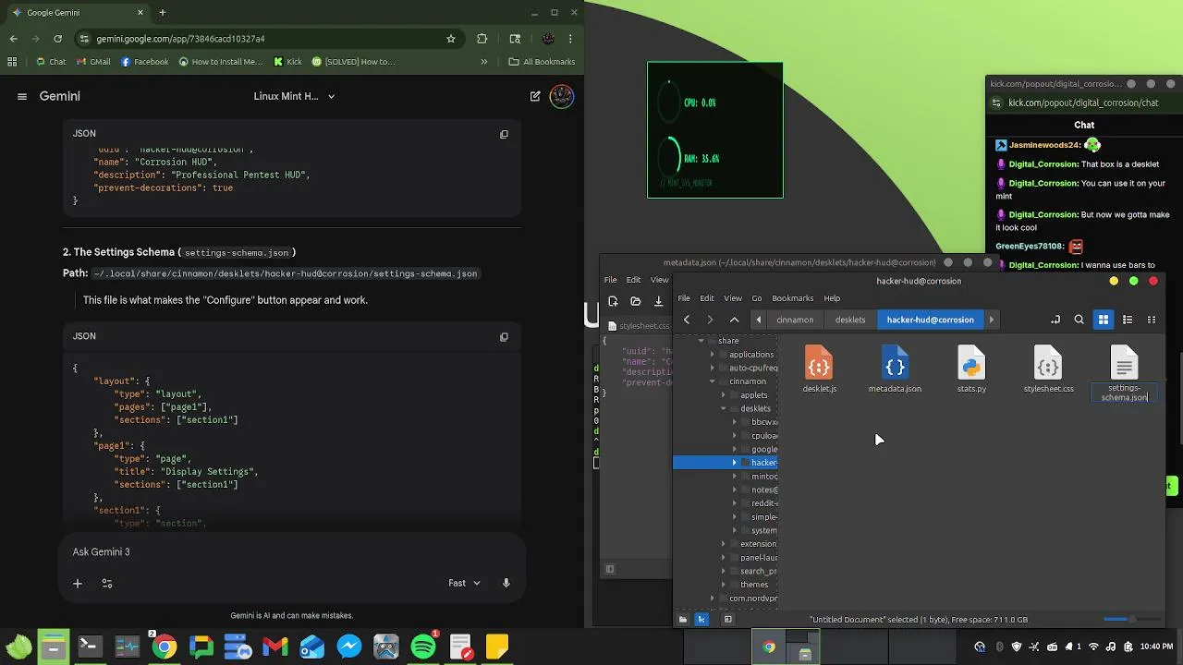Collapse the cinnamon tree folder
The image size is (1183, 665).
point(713,381)
